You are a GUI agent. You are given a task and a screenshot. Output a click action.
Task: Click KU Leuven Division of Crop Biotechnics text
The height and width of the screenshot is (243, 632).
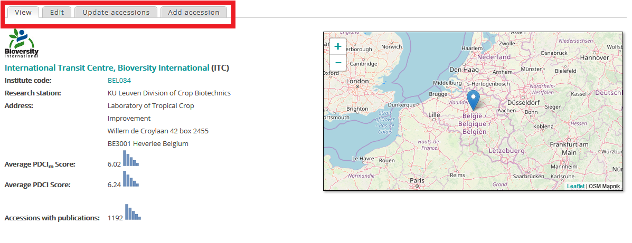coord(169,93)
